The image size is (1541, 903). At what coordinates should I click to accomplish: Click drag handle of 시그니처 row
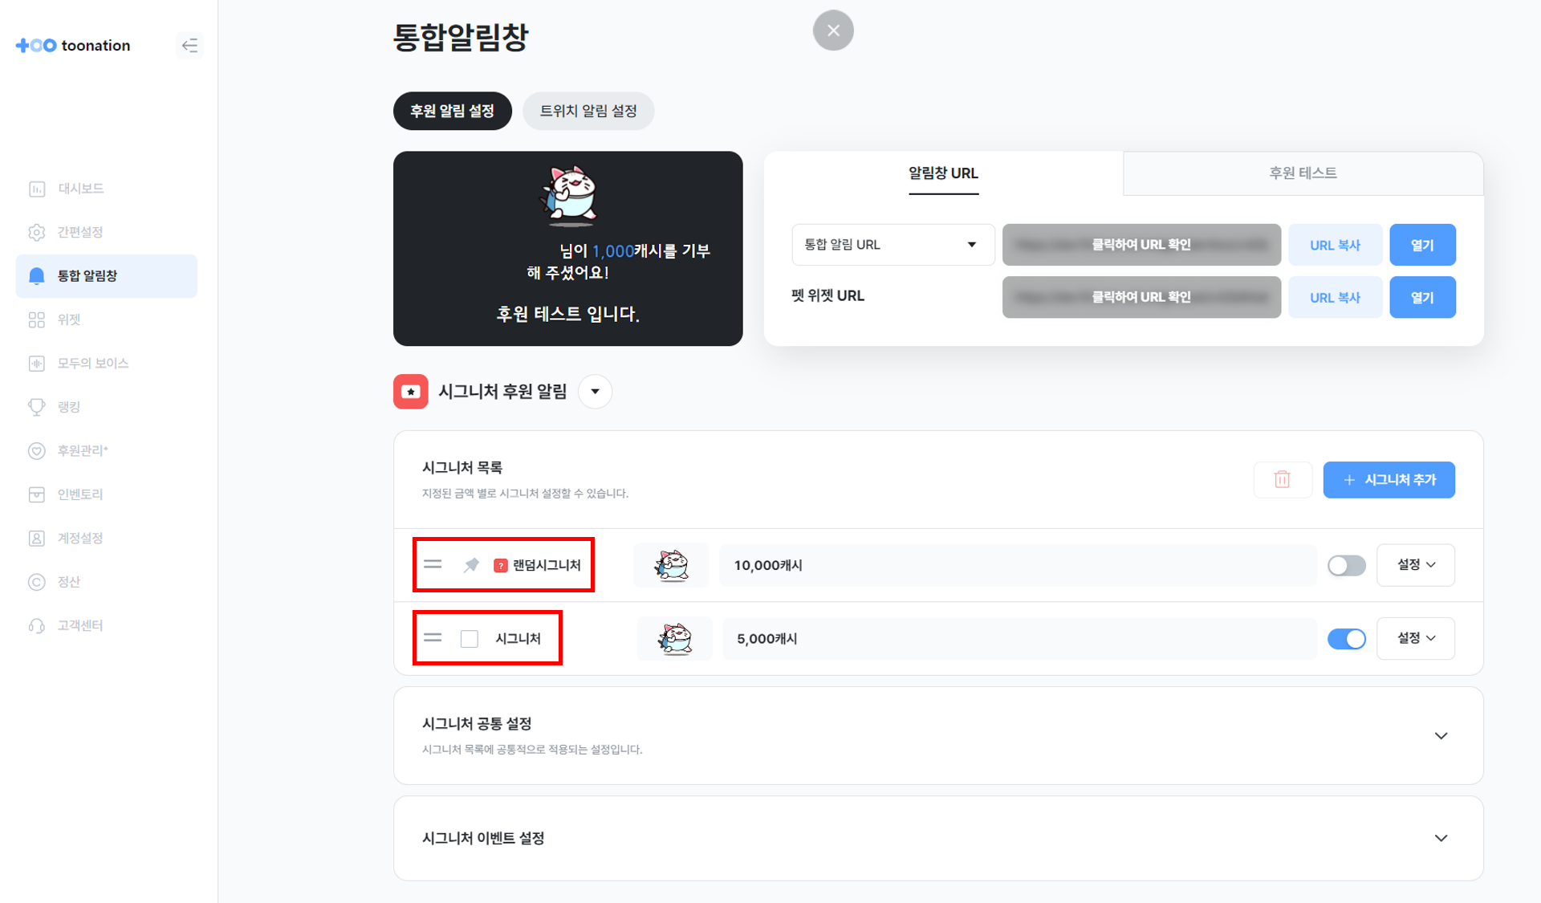[x=433, y=638]
